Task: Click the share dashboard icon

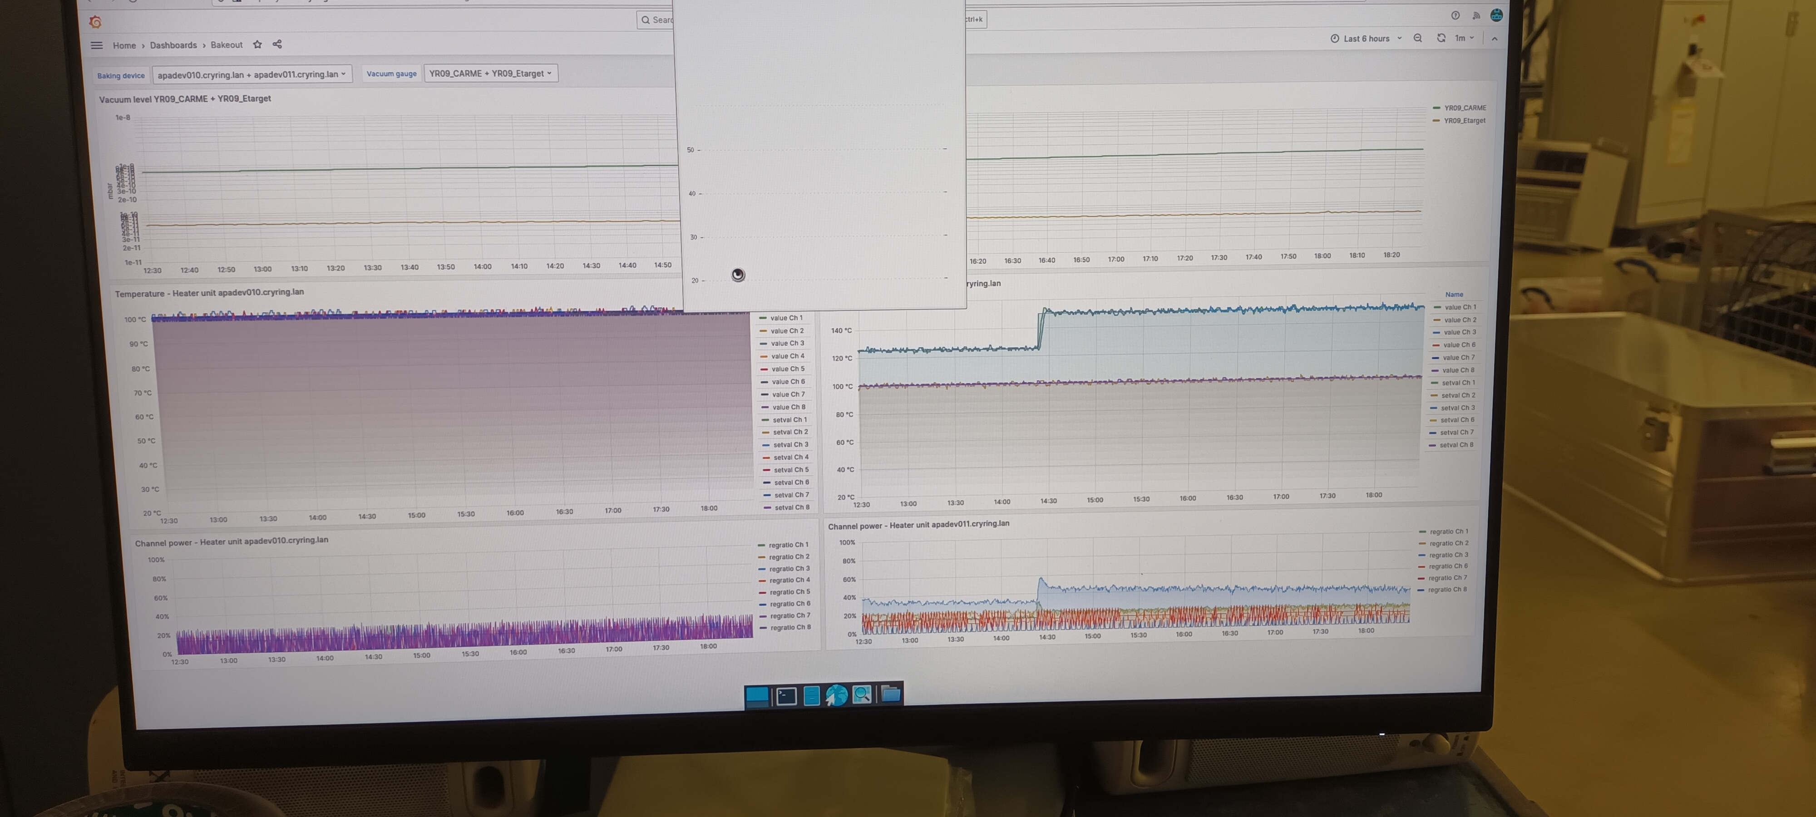Action: pos(277,44)
